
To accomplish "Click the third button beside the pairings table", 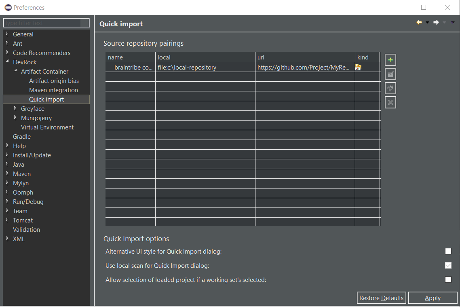I will [390, 88].
